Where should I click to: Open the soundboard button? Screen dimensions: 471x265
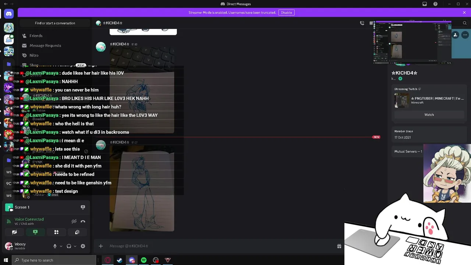click(x=77, y=232)
